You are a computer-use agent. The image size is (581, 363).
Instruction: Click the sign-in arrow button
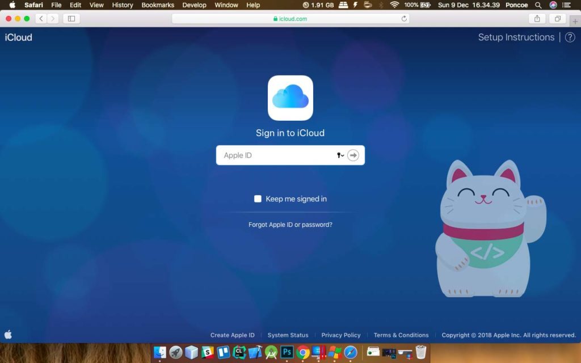[353, 155]
